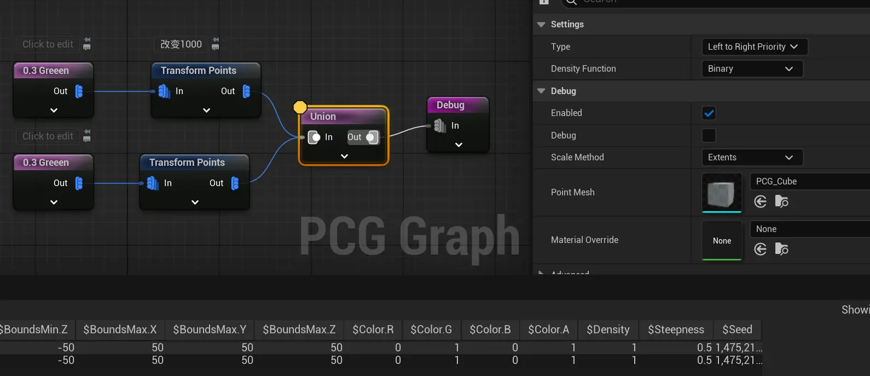Use selected asset for Material Override
The width and height of the screenshot is (870, 376).
pyautogui.click(x=760, y=250)
